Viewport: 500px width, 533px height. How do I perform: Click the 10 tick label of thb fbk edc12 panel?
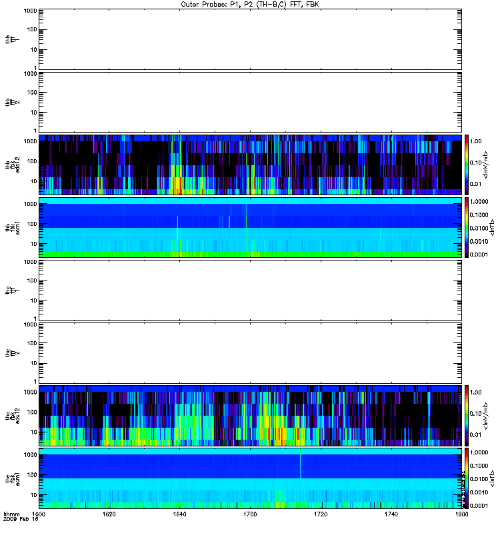34,181
